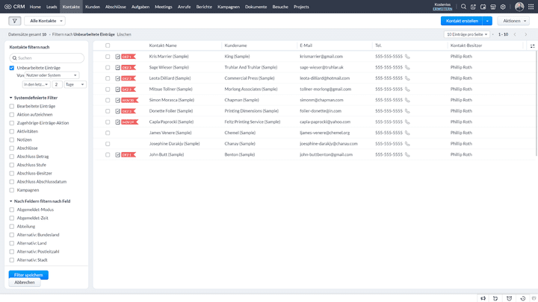
Task: Go to next page arrow
Action: (526, 34)
